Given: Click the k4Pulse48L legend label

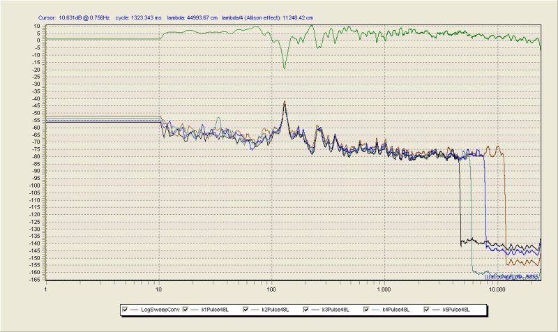Looking at the screenshot, I should click(395, 310).
